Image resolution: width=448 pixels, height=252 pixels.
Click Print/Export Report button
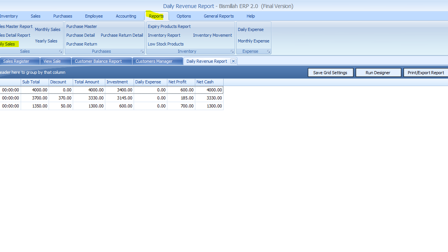[x=426, y=73]
